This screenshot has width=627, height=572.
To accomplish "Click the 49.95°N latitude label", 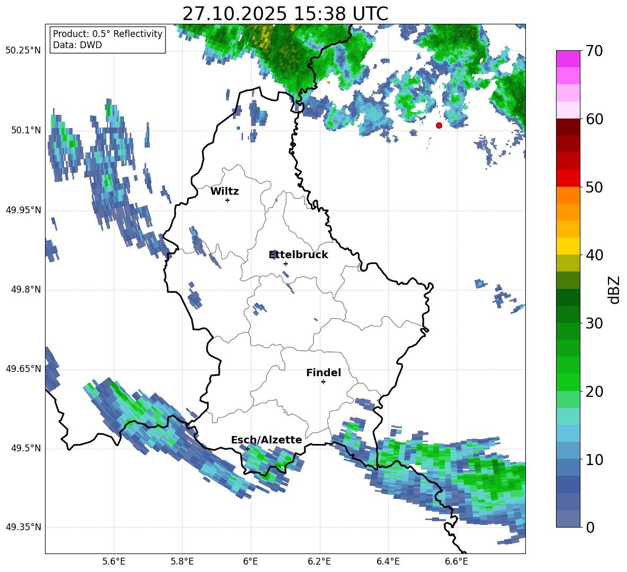I will (23, 210).
